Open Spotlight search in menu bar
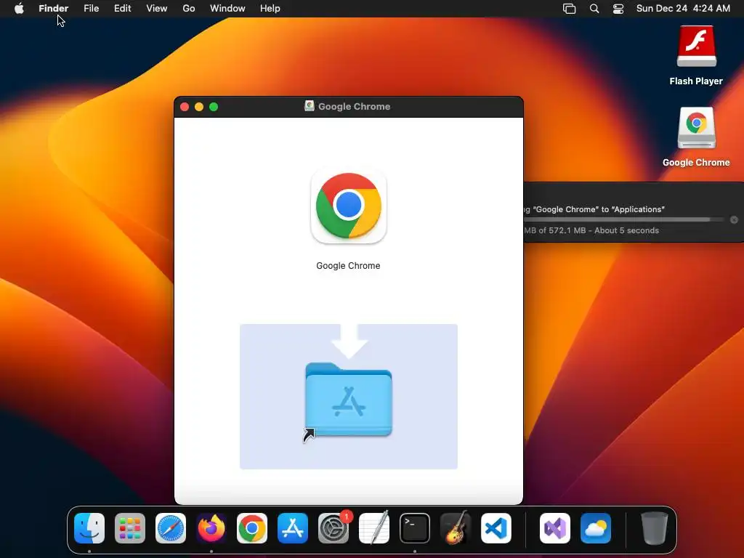 [x=594, y=9]
